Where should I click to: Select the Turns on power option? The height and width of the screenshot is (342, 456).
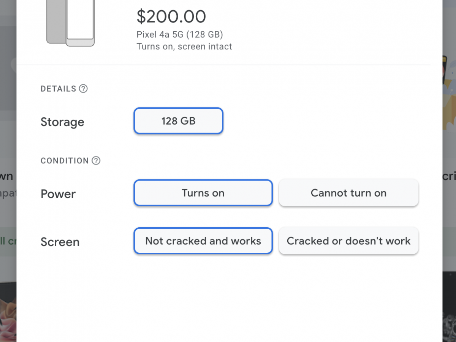point(203,193)
